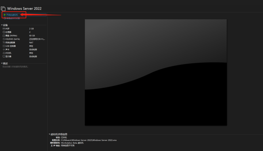Collapse the 设备 section
Image resolution: width=263 pixels, height=151 pixels.
[x=2, y=25]
